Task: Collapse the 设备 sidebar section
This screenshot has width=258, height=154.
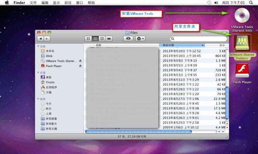Action: tap(38, 46)
